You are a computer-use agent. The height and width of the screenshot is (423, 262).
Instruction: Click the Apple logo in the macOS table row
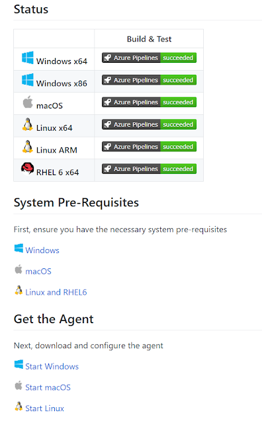tap(28, 102)
